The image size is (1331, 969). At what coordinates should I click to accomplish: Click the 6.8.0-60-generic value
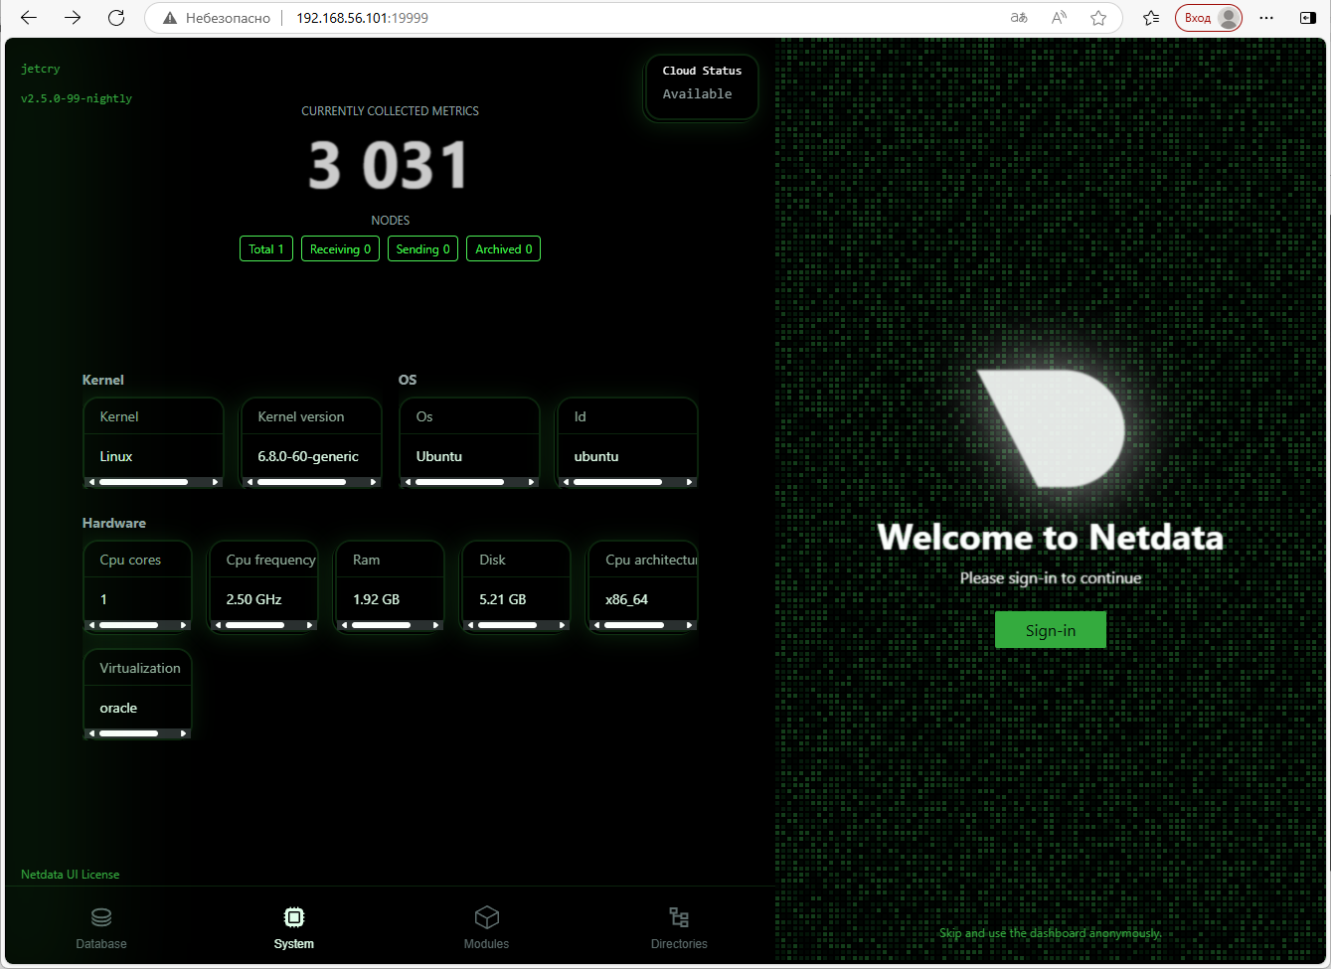308,456
